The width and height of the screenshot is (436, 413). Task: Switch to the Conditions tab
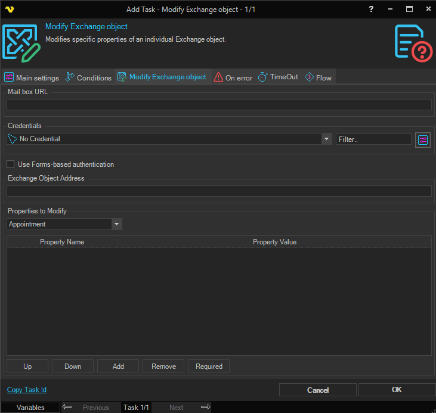click(x=88, y=77)
